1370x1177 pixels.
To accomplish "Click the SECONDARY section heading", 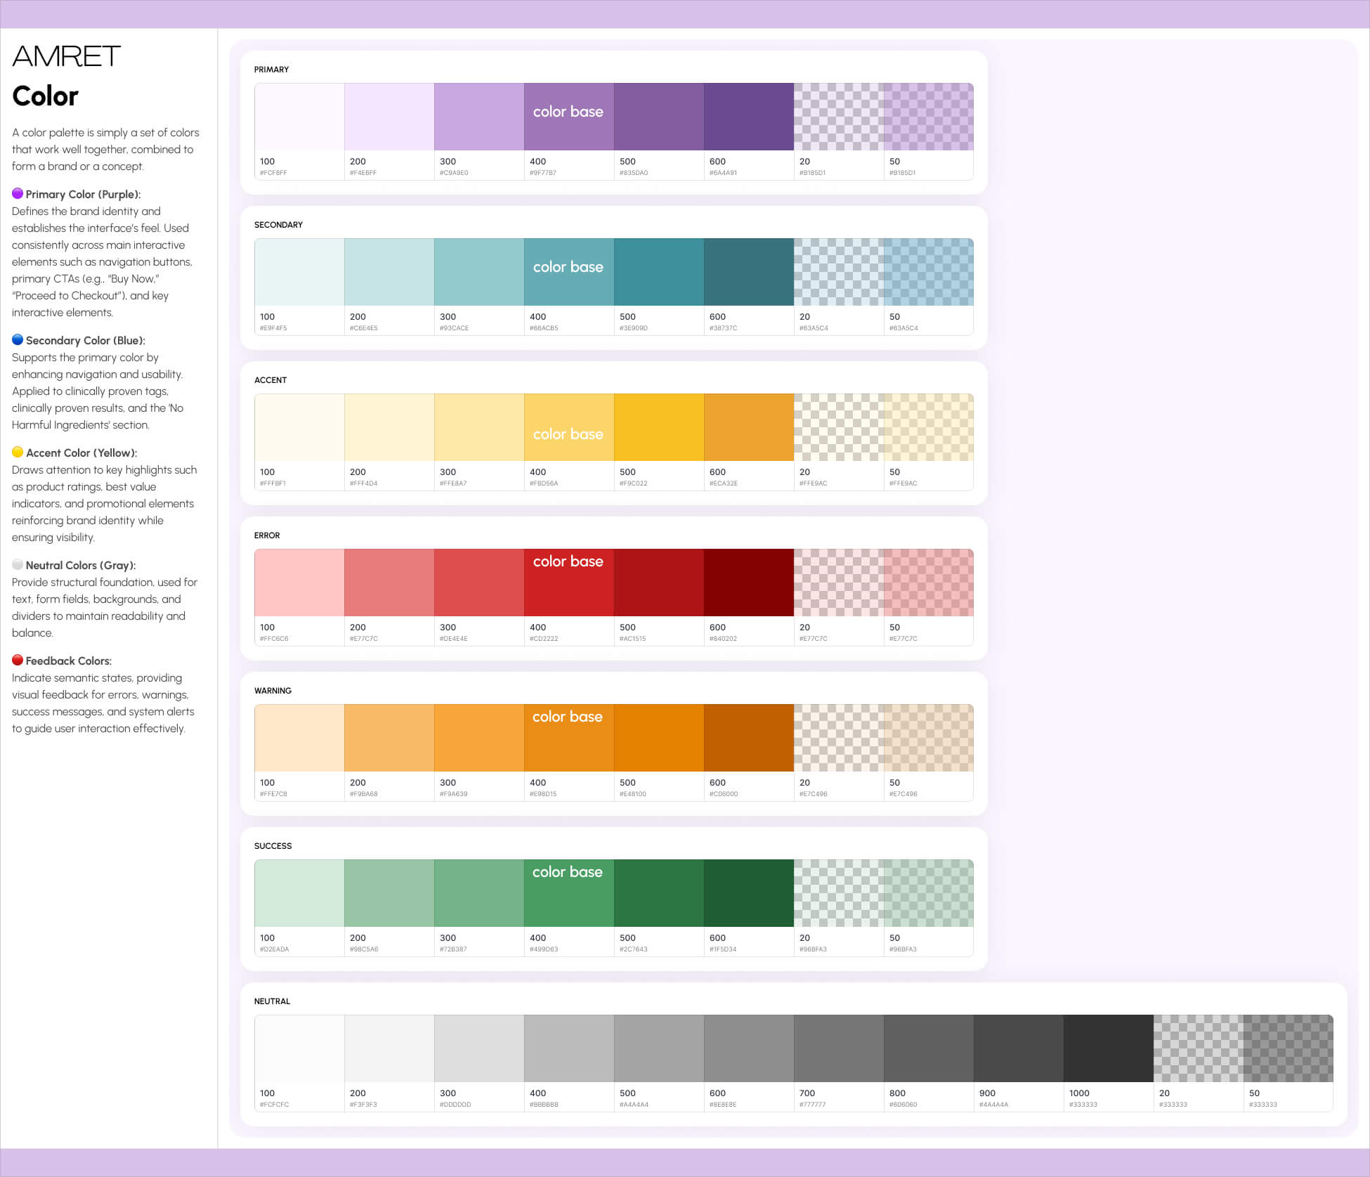I will click(x=278, y=225).
